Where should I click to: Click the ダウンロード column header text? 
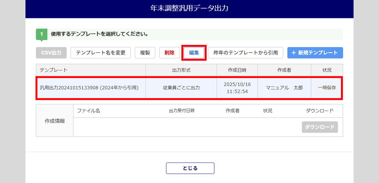coord(320,111)
